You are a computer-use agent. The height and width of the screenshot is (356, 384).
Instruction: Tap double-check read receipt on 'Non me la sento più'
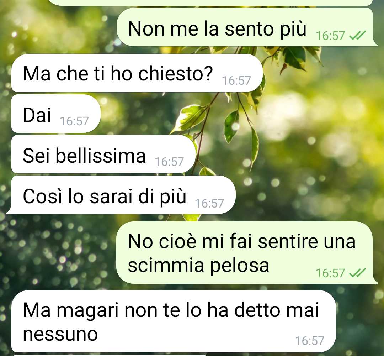click(357, 35)
